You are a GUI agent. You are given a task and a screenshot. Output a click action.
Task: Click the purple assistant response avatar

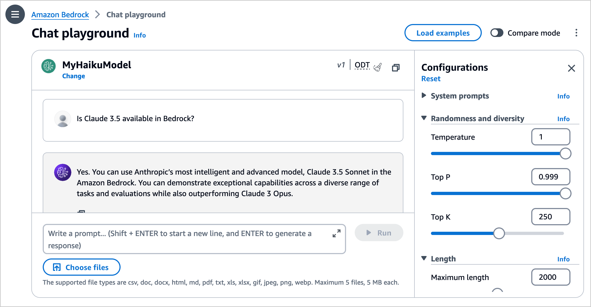(x=63, y=172)
